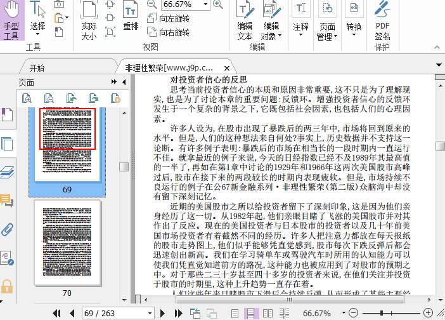Switch to the 非理性繁荣 document tab
This screenshot has height=320, width=445.
tap(169, 68)
